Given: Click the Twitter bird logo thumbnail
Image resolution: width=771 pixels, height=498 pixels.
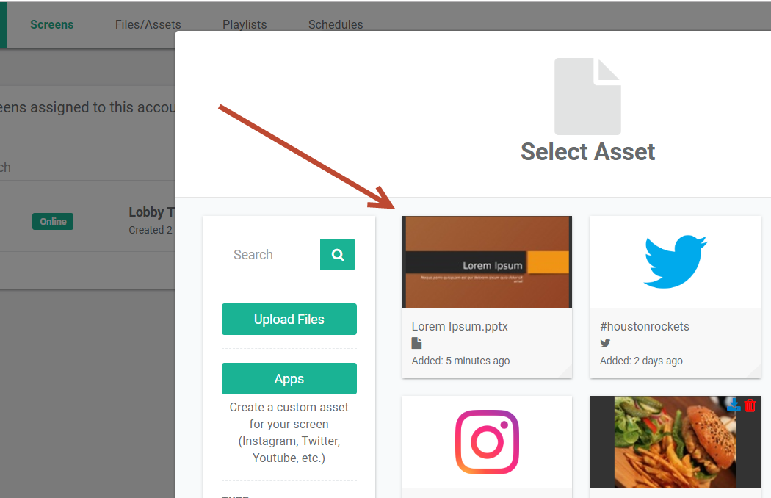Looking at the screenshot, I should pyautogui.click(x=675, y=261).
